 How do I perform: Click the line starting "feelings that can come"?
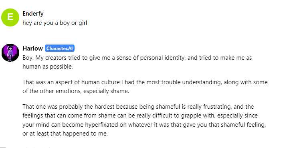click(140, 116)
